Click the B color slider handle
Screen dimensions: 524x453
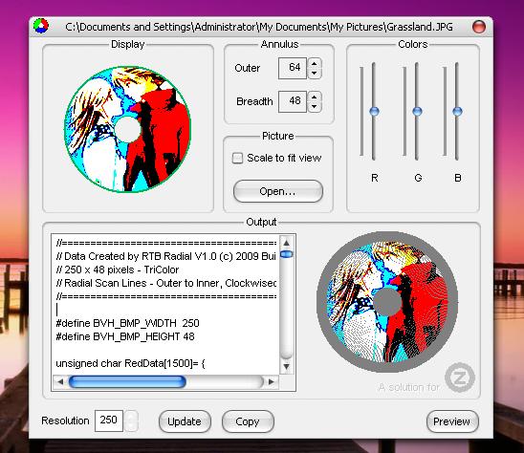pos(457,111)
